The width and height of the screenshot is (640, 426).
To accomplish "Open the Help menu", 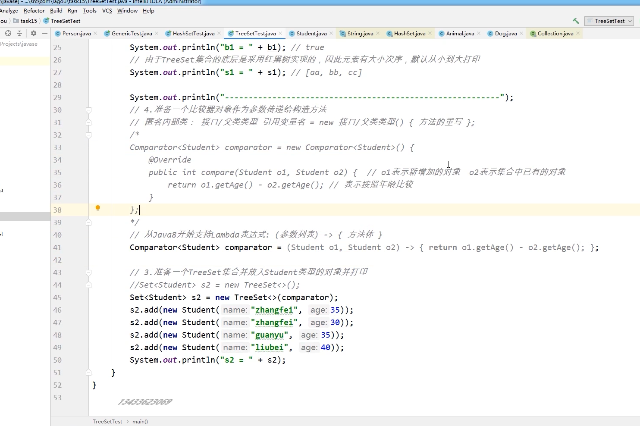I will (x=148, y=11).
